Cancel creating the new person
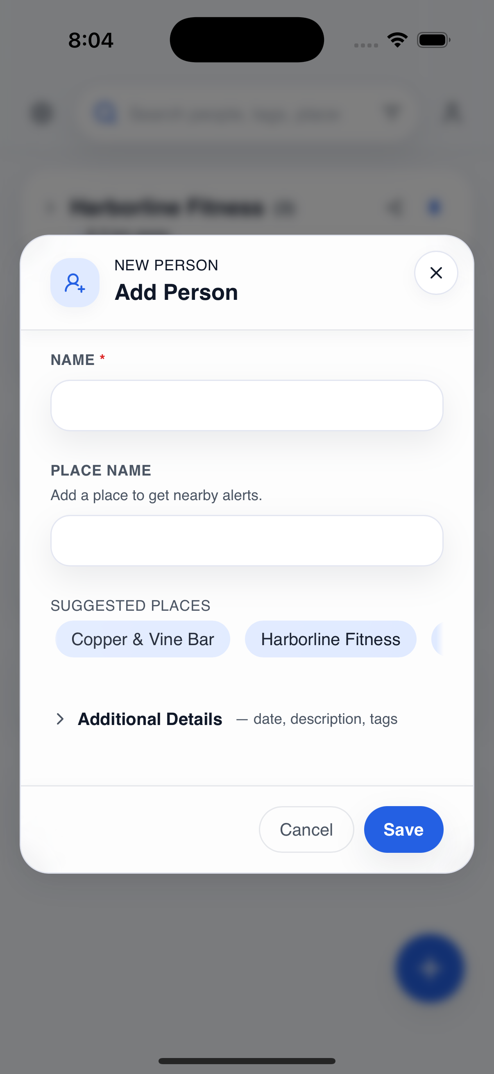Viewport: 494px width, 1074px height. coord(306,829)
